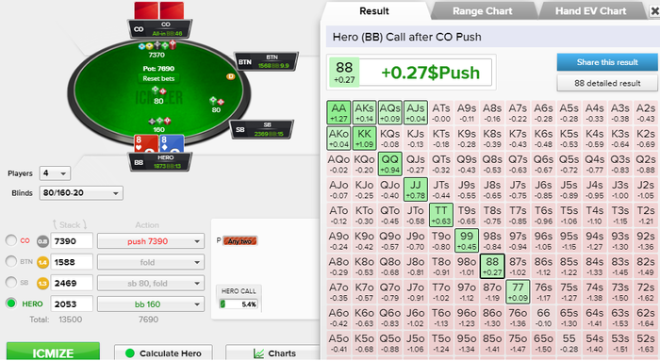Select the JTs hand cell
Image resolution: width=660 pixels, height=361 pixels.
441,189
